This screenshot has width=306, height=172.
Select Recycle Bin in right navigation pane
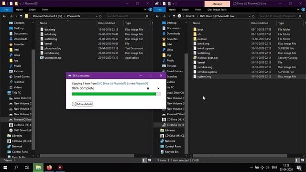click(172, 152)
